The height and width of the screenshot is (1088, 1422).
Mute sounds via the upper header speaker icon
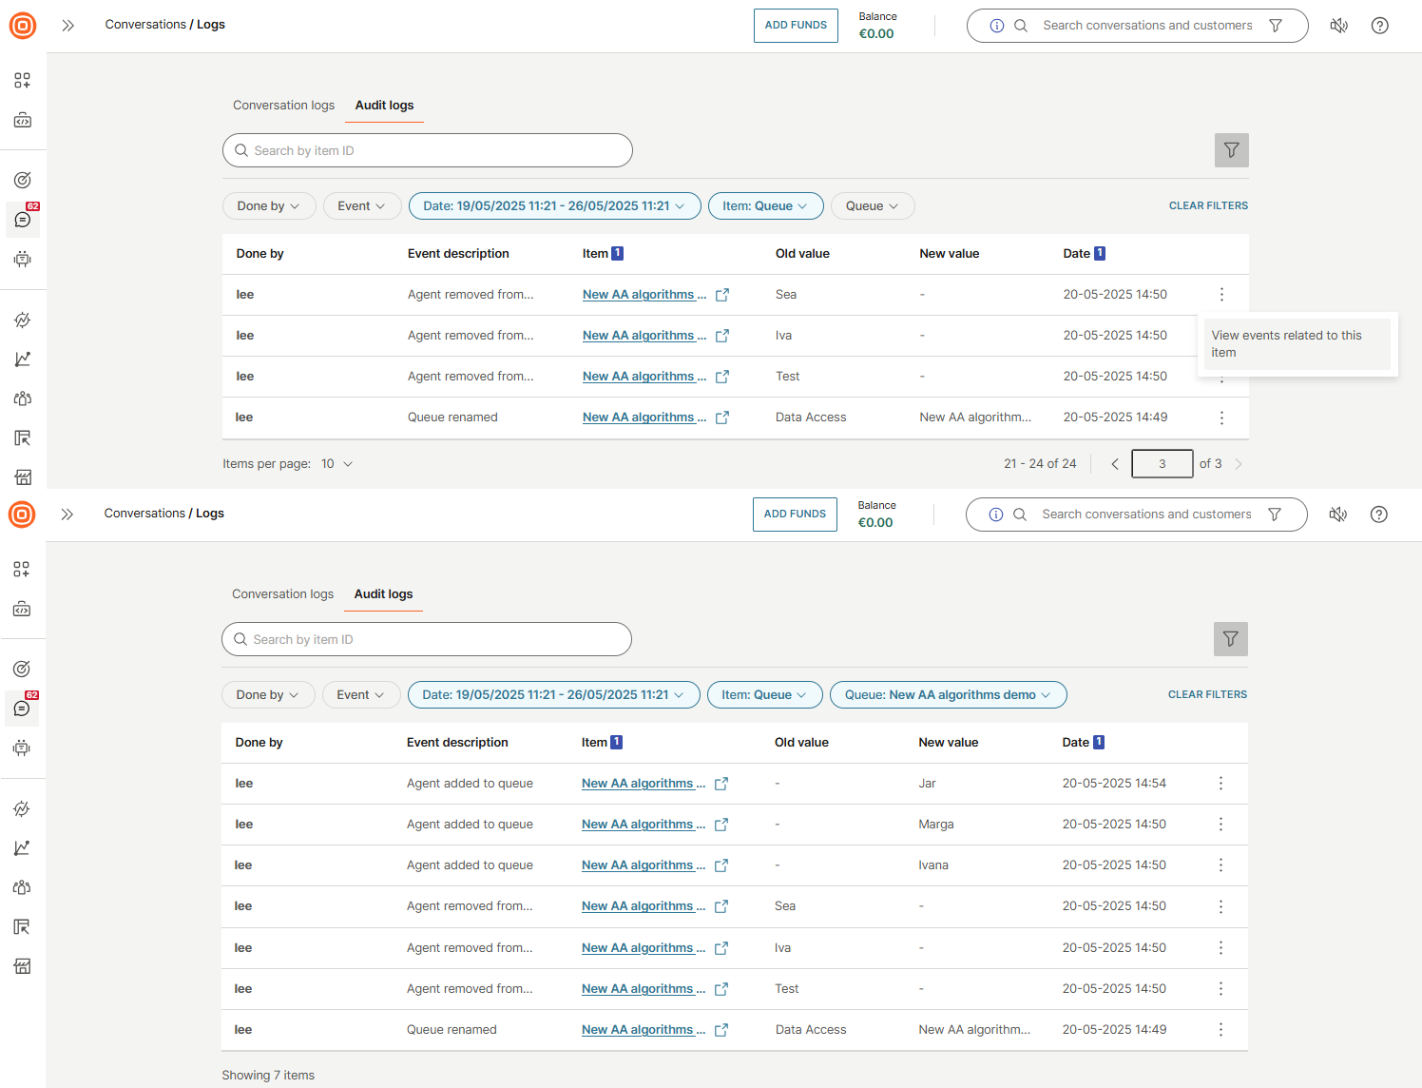pyautogui.click(x=1338, y=26)
